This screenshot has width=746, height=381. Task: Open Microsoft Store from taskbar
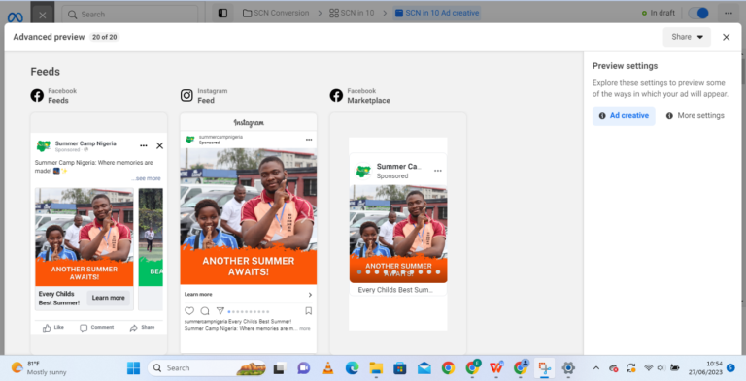[399, 368]
